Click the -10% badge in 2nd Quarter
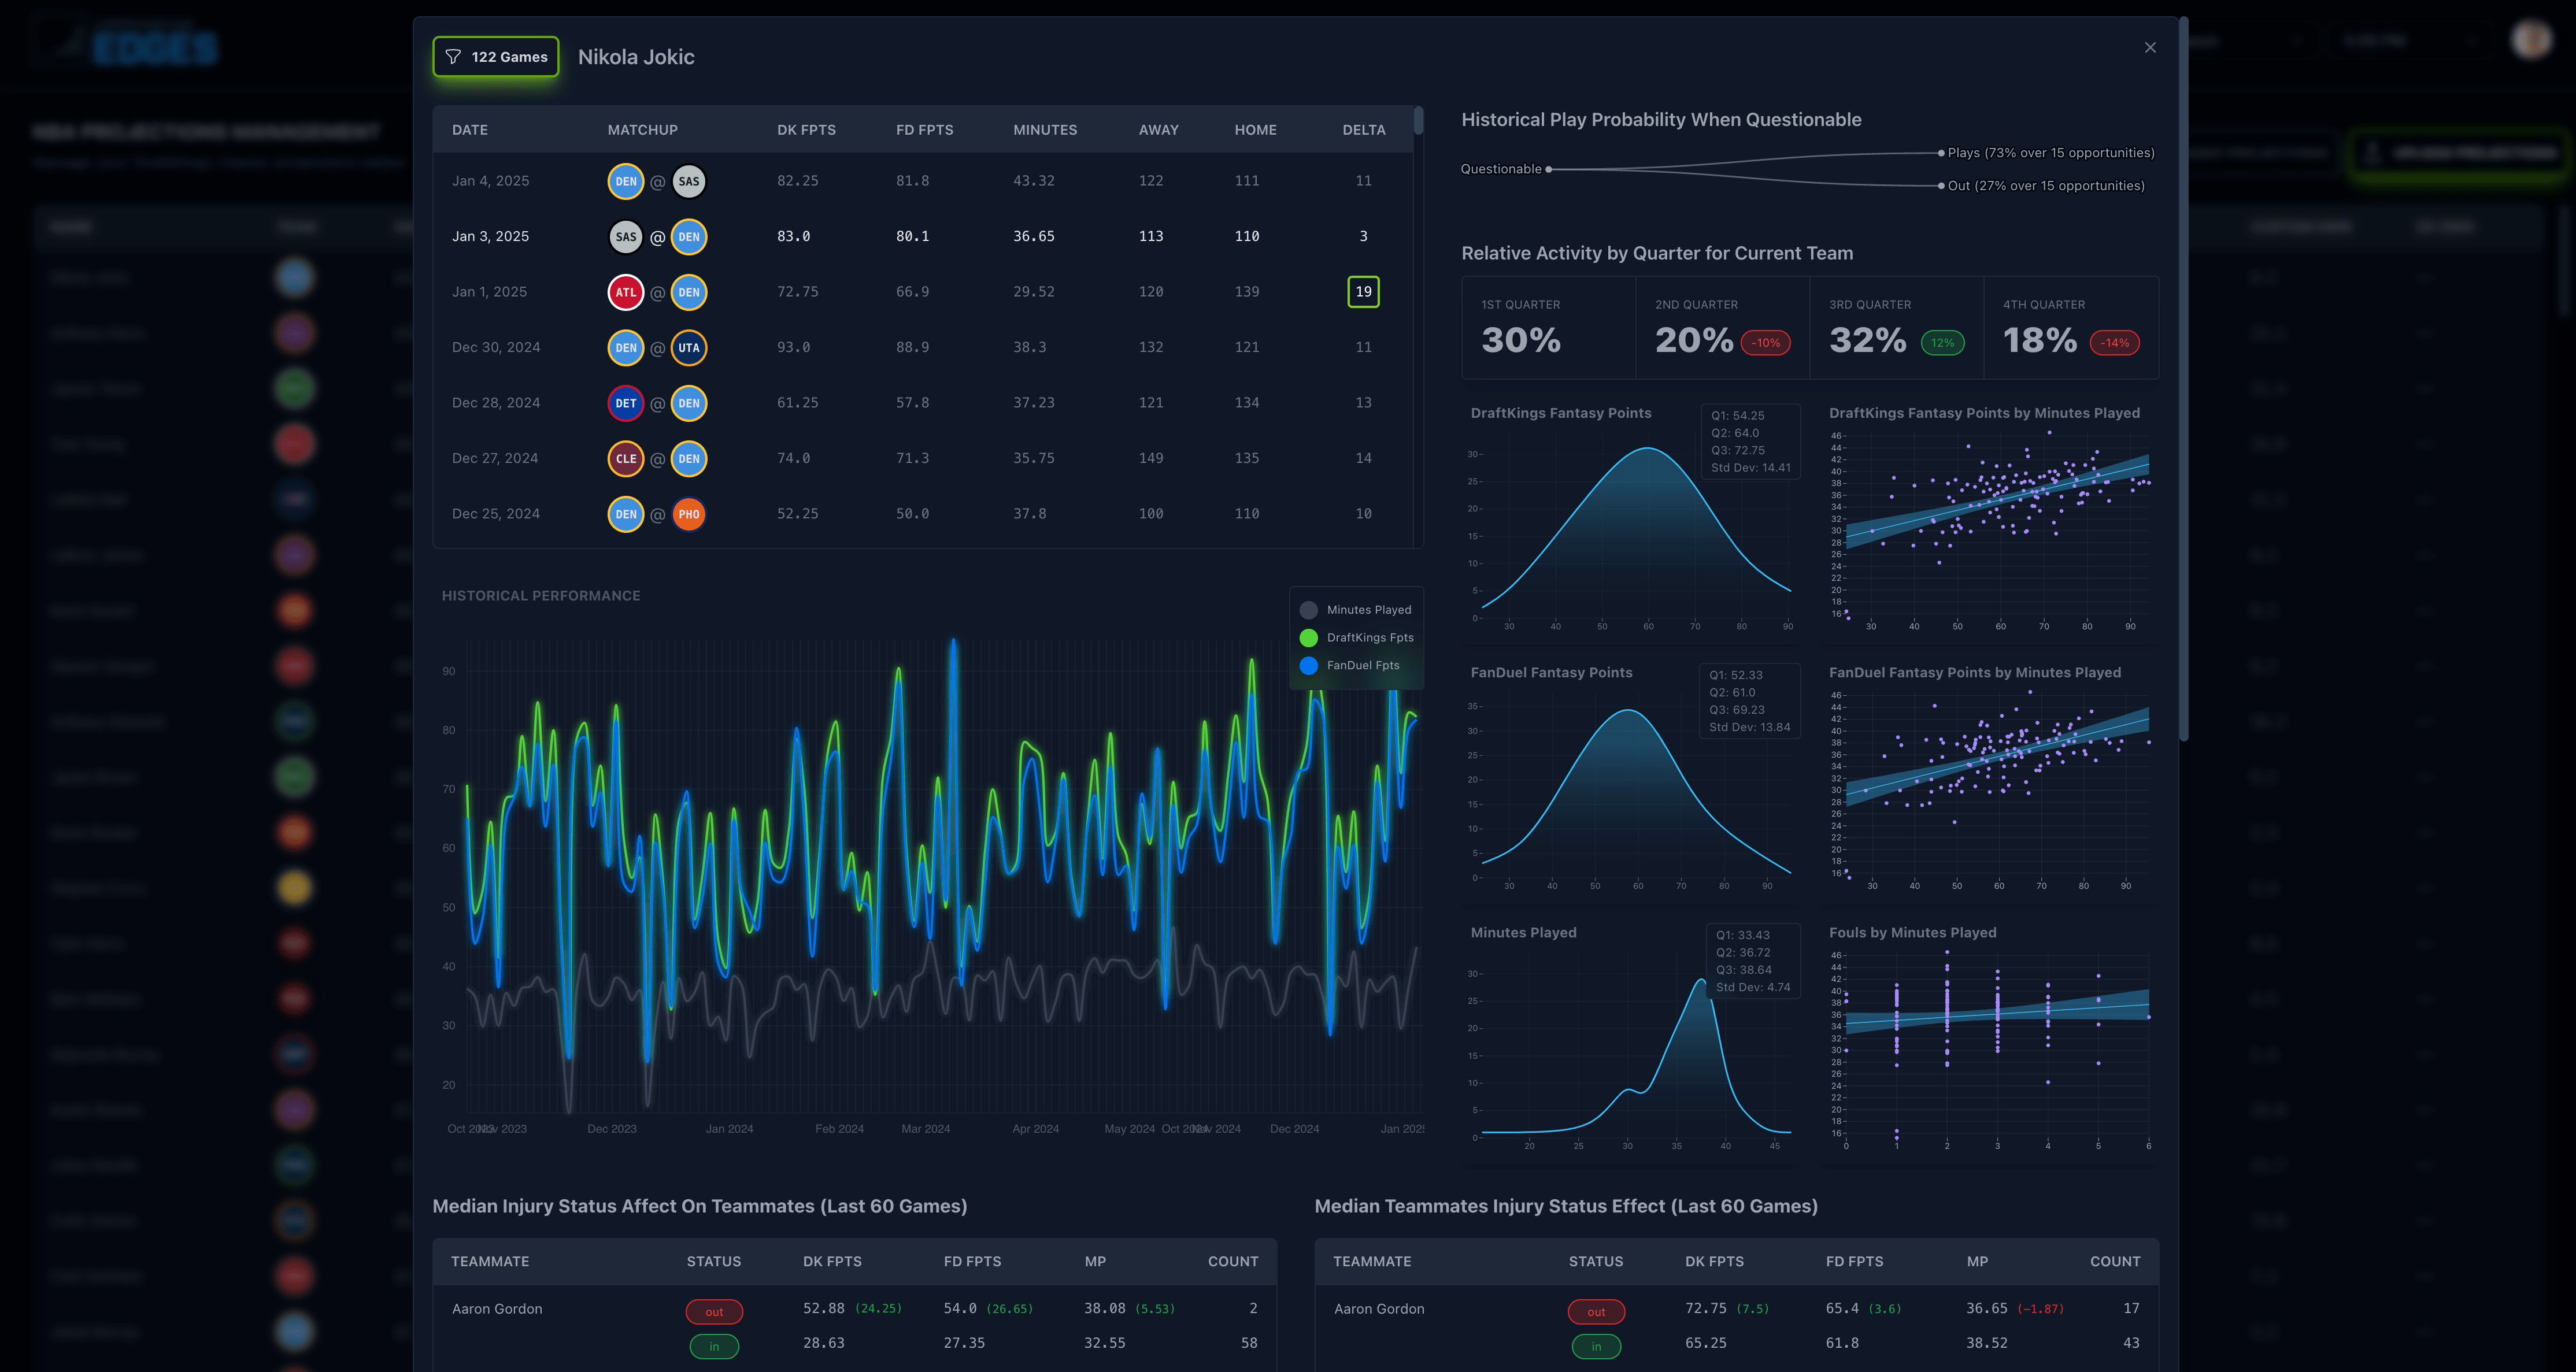Image resolution: width=2576 pixels, height=1372 pixels. click(1766, 343)
